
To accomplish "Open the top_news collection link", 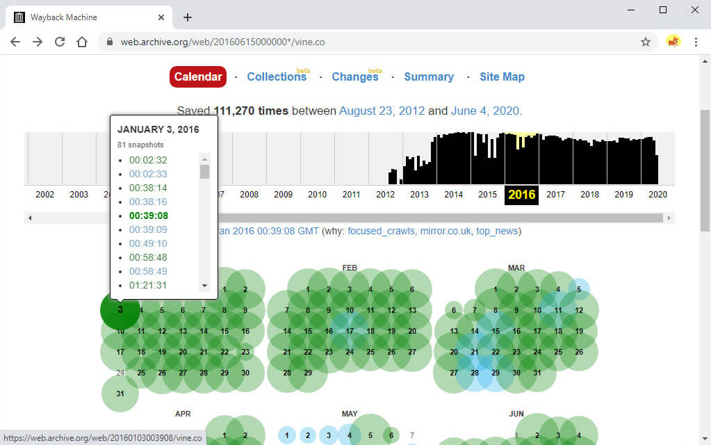I will (x=496, y=231).
